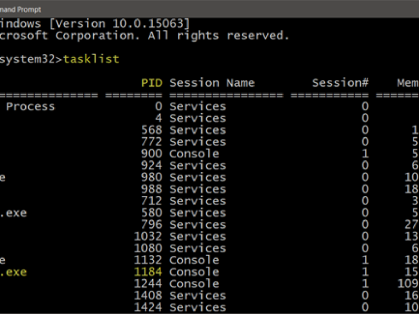The height and width of the screenshot is (314, 419).
Task: Click the Services entry for PID 772
Action: [x=198, y=142]
